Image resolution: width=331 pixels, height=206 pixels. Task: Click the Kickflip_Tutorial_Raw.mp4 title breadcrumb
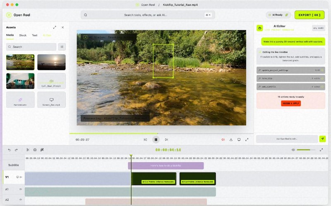pos(180,5)
